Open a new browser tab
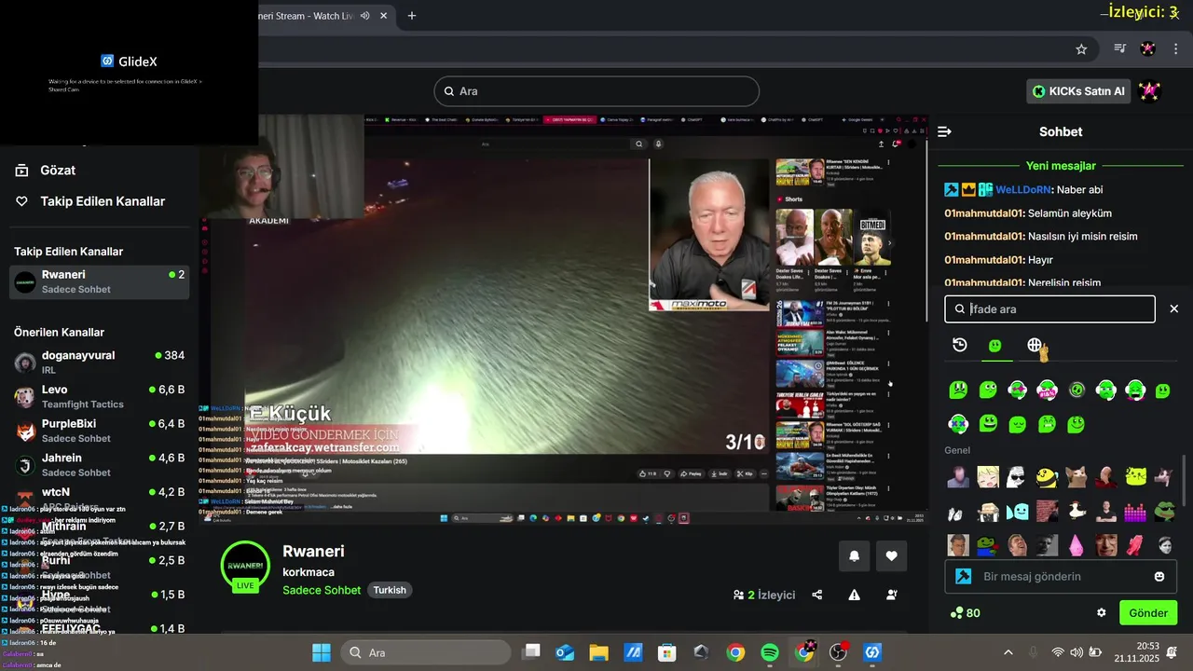 pos(412,16)
